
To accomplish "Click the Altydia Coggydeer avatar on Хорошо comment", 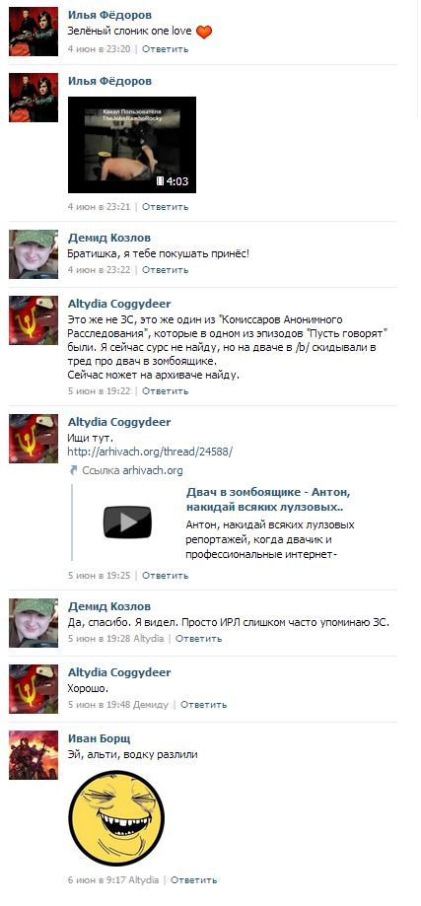I will click(x=34, y=689).
